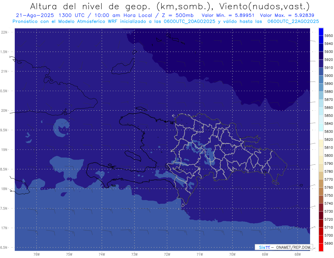Pick legend swatch between 5730 and 5740
The image size is (334, 258).
[321, 207]
